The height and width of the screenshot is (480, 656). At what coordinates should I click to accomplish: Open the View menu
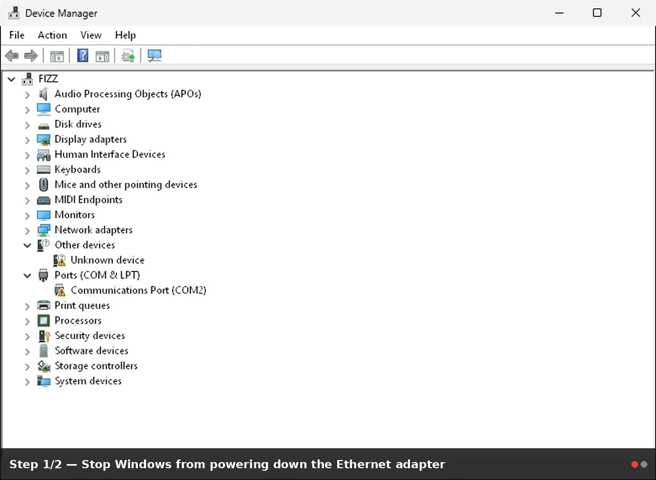point(91,35)
